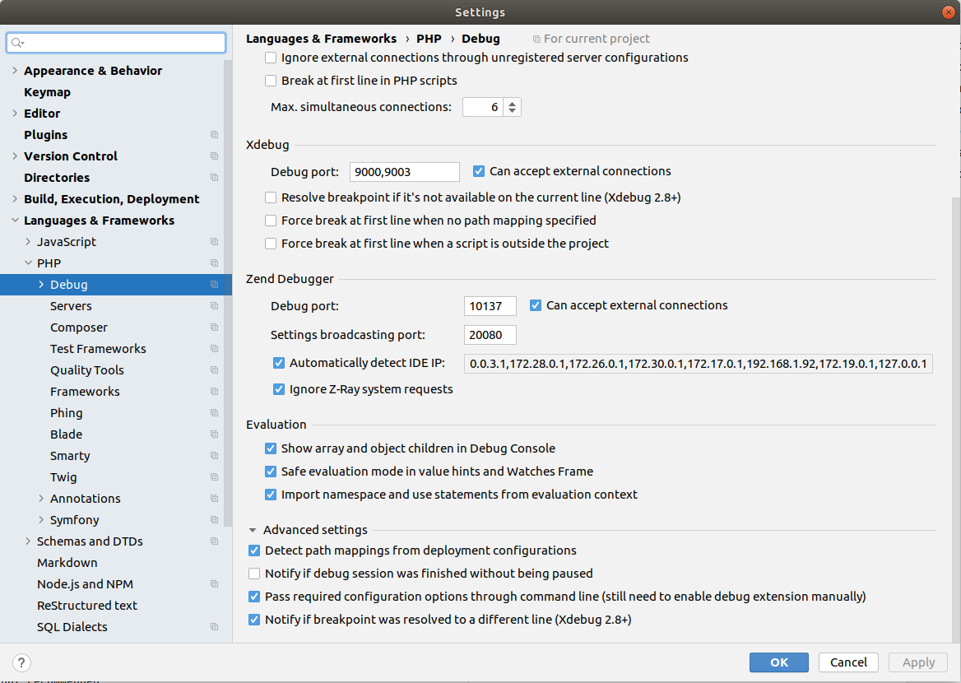Check Force break when script is outside project
This screenshot has width=961, height=683.
click(270, 244)
